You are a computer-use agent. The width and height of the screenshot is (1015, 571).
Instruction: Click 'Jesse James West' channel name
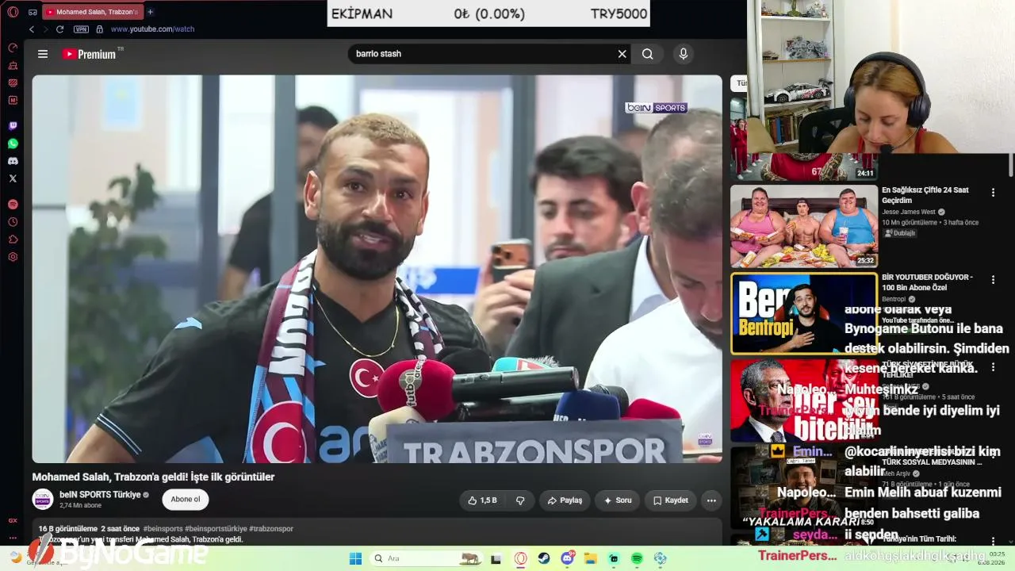(x=909, y=213)
